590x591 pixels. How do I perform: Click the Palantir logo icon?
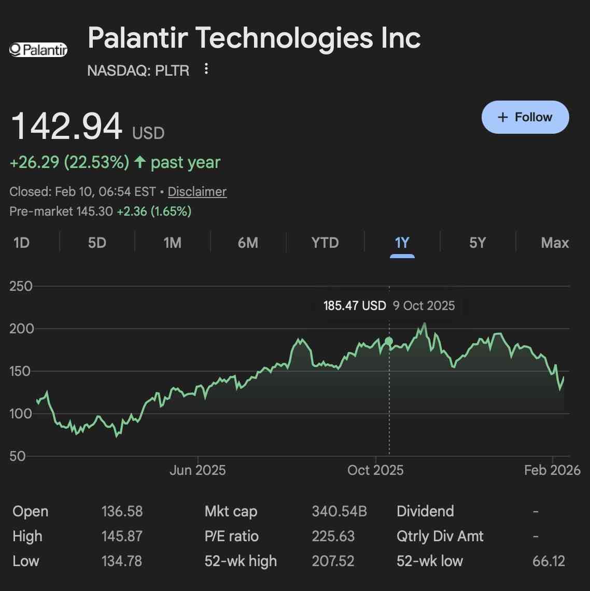(38, 50)
